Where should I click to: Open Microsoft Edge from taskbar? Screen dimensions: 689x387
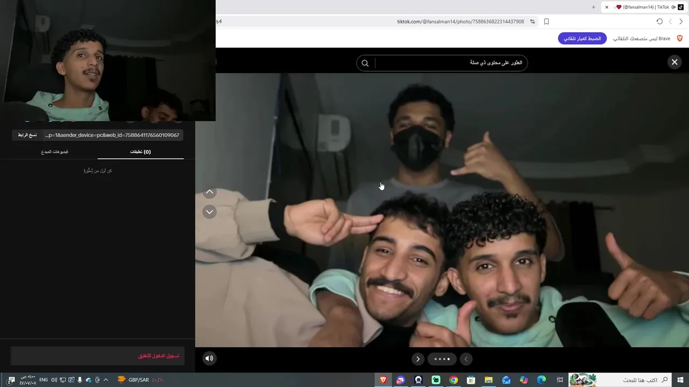[542, 380]
